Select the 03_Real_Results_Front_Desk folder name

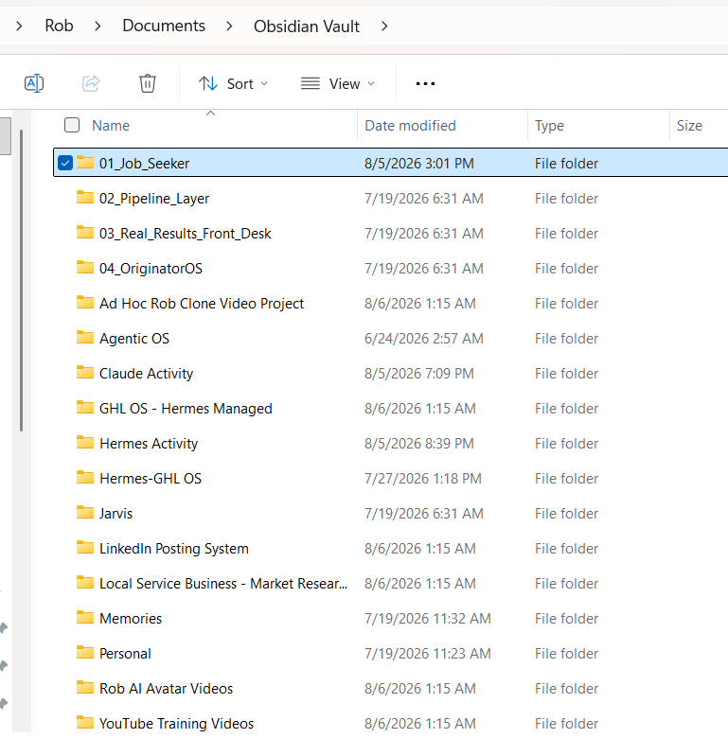[186, 234]
